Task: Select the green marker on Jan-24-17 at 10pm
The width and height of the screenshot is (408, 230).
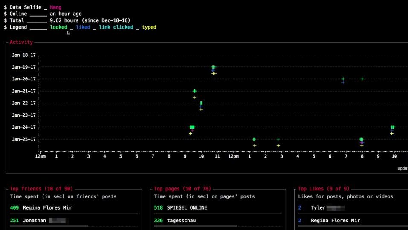Action: click(x=393, y=127)
